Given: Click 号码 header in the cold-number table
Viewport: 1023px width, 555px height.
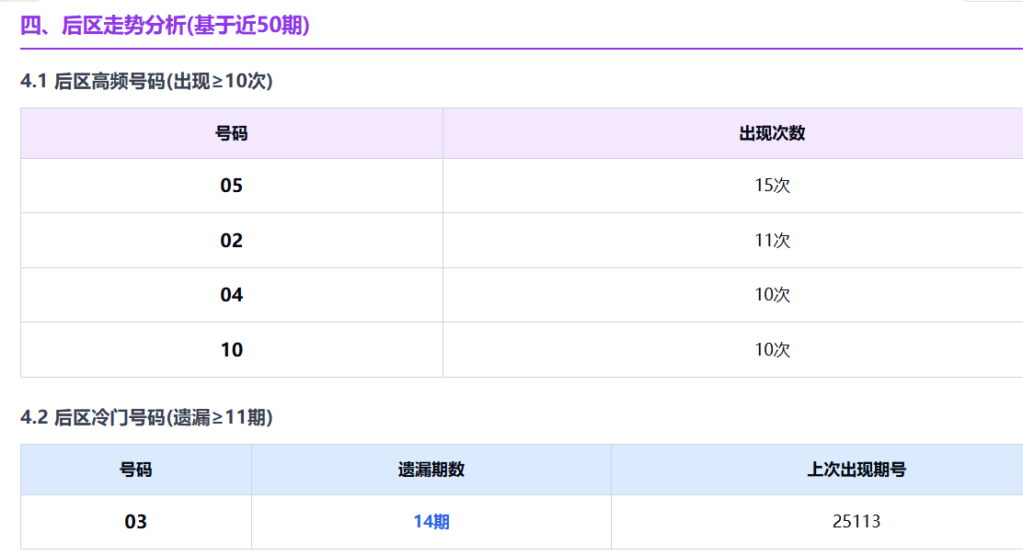Looking at the screenshot, I should [x=135, y=470].
